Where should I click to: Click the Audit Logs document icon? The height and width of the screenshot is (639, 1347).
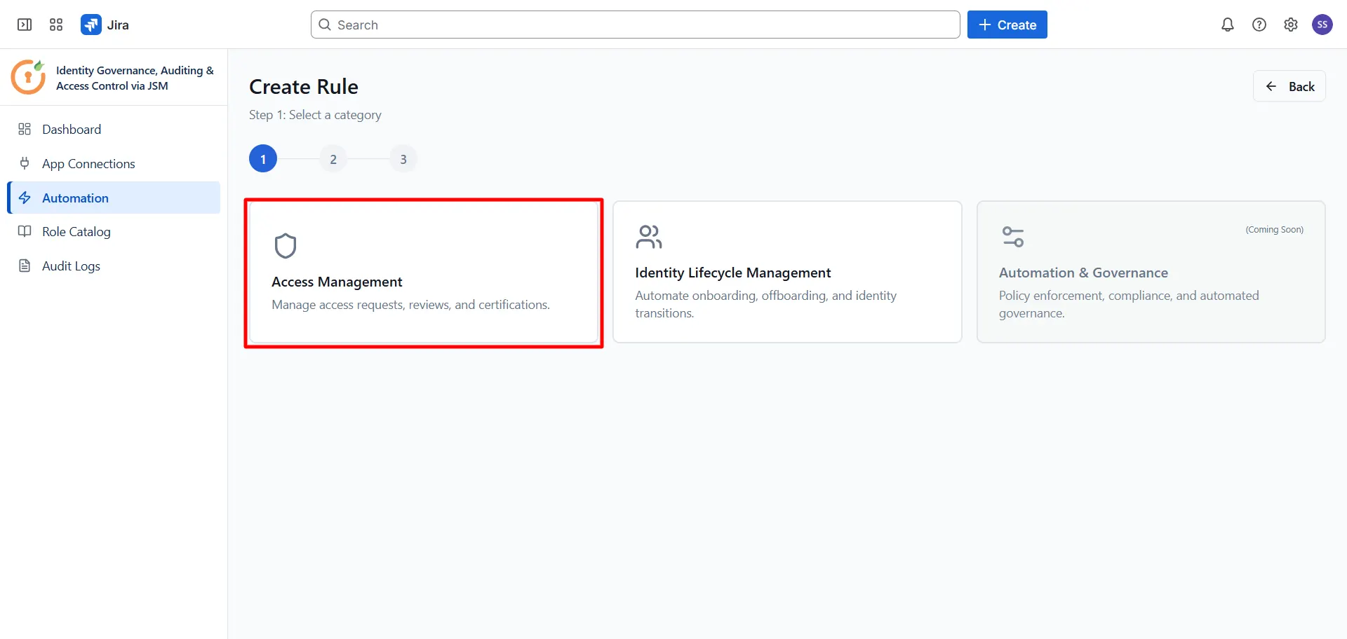[x=25, y=266]
